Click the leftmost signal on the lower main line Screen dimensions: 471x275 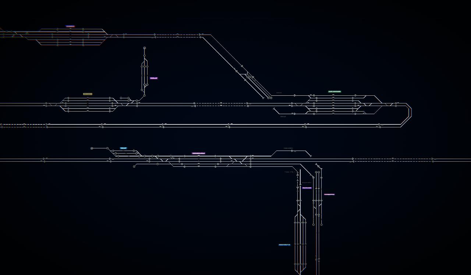click(x=44, y=159)
